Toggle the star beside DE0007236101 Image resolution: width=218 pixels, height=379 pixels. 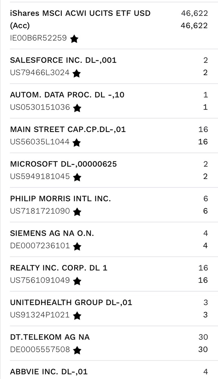tap(77, 246)
